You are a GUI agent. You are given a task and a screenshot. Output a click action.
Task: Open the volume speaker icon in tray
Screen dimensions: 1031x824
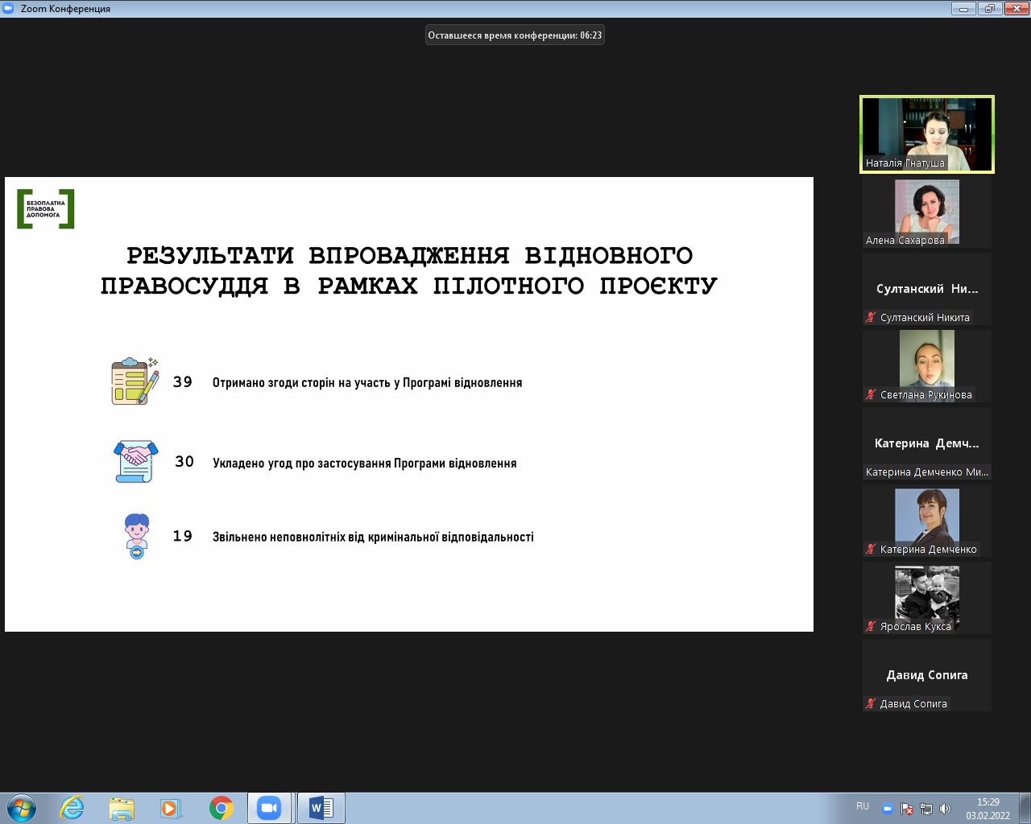coord(945,809)
